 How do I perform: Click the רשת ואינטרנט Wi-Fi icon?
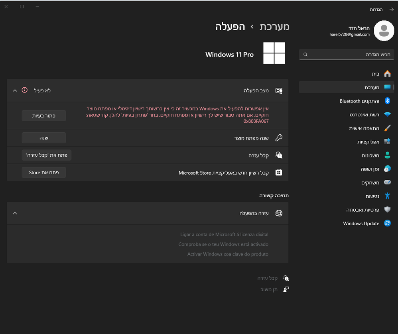point(387,114)
